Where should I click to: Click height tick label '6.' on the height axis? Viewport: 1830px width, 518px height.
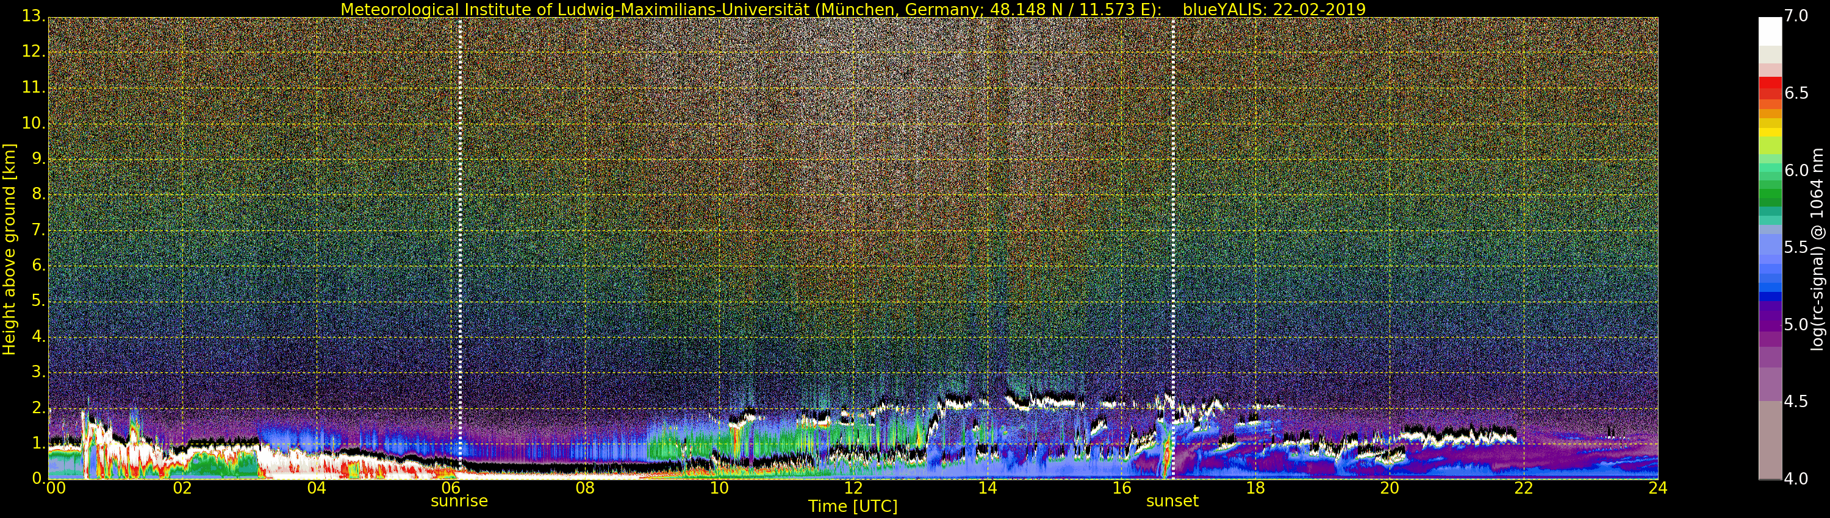coord(39,265)
